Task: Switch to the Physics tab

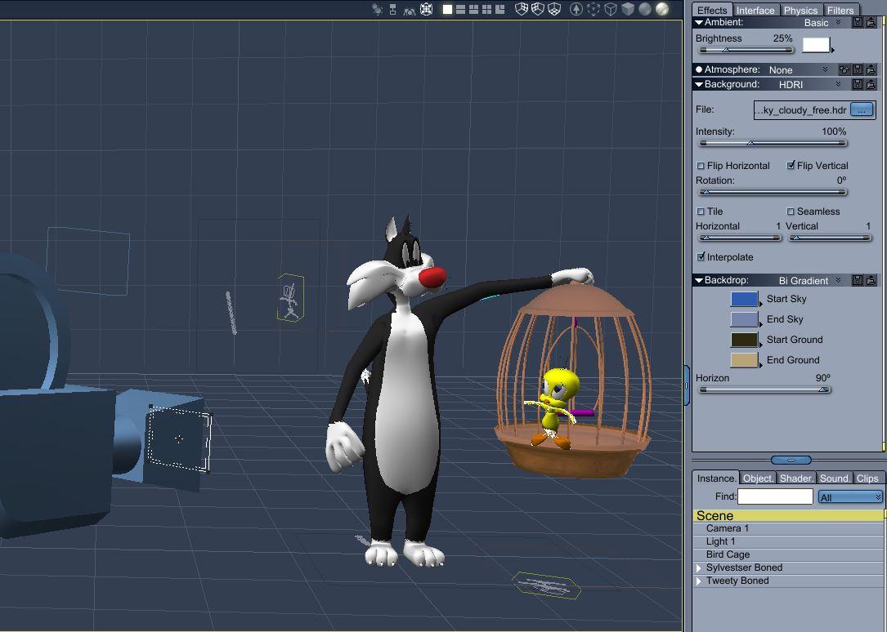Action: coord(800,10)
